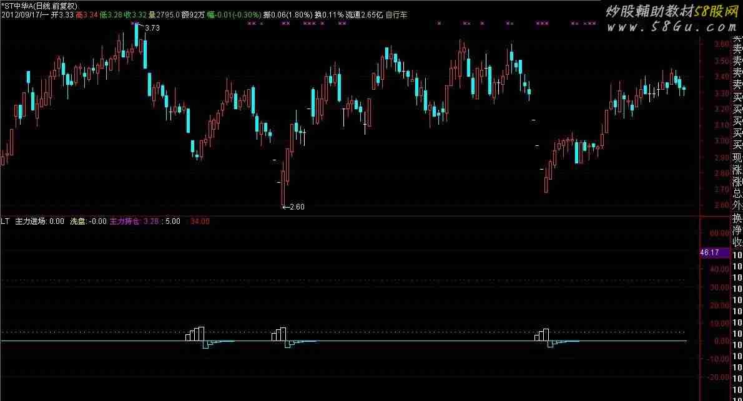The width and height of the screenshot is (743, 401).
Task: Click the LT indicator name label
Action: 5,221
